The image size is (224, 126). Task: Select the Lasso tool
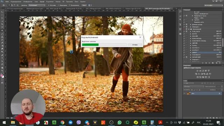point(2,18)
